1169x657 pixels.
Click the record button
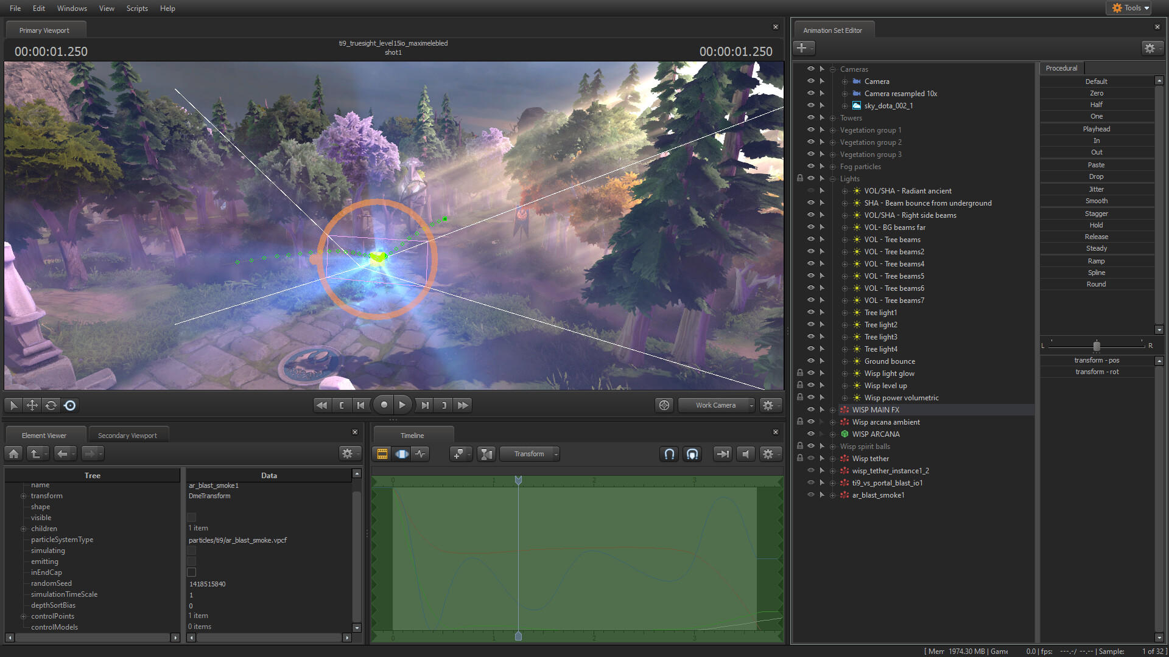[x=384, y=405]
